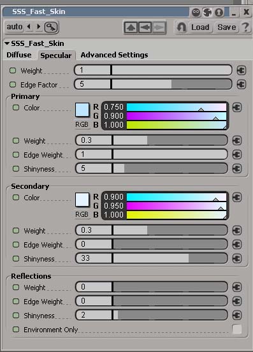Screen dimensions: 253x352
Task: Click the lock key icon beside auto
Action: (x=52, y=27)
